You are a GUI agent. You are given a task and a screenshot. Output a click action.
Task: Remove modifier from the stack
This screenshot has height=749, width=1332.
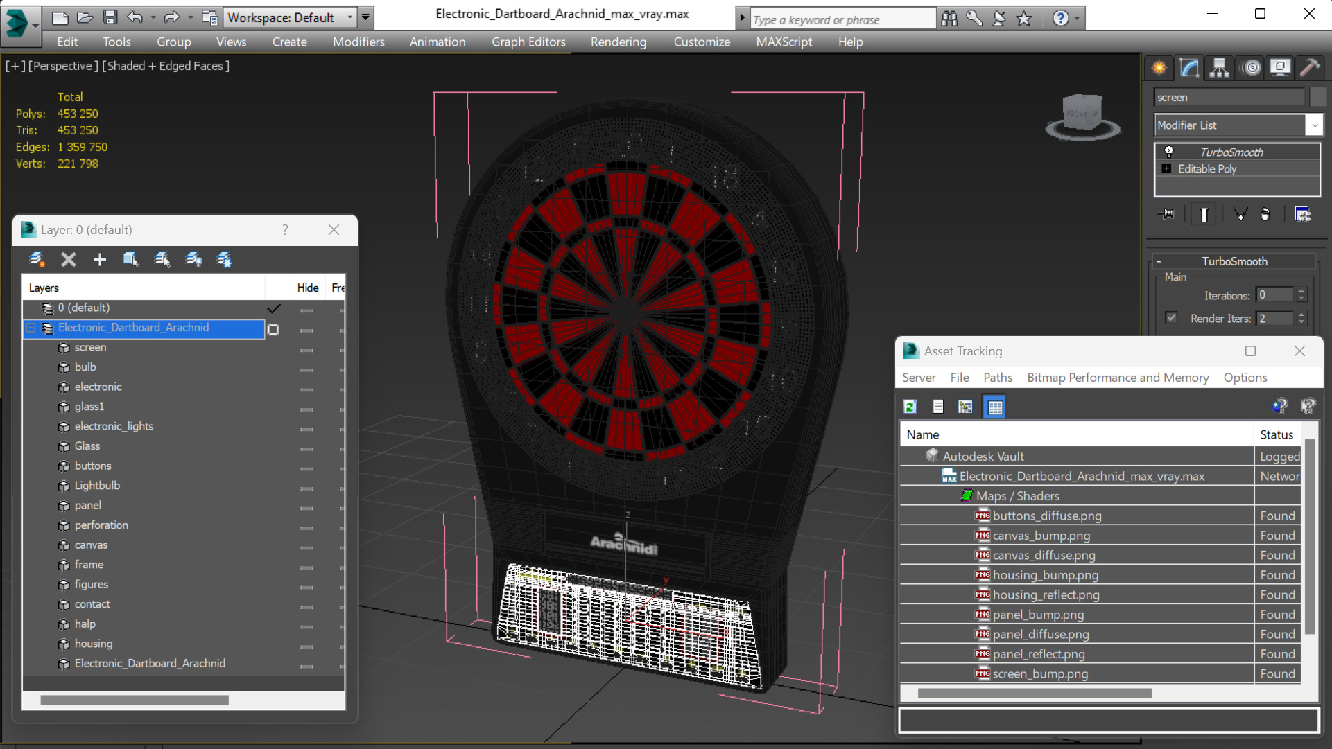pyautogui.click(x=1265, y=214)
